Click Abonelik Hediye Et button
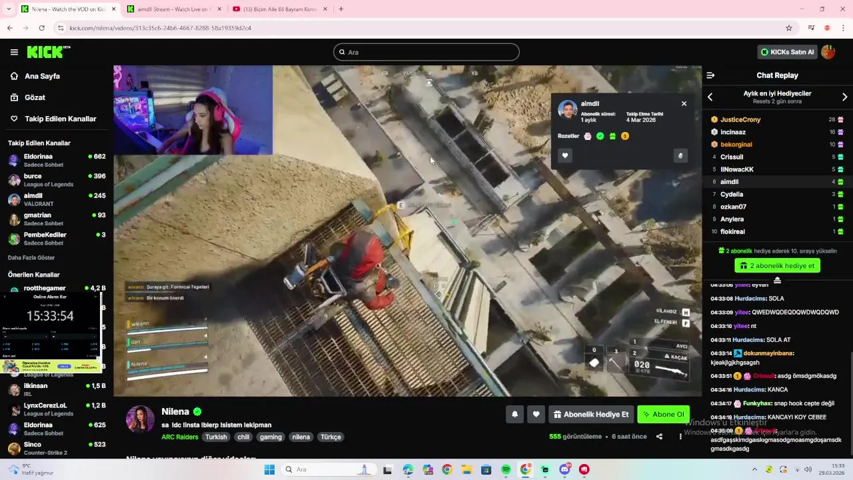Image resolution: width=853 pixels, height=480 pixels. click(591, 414)
